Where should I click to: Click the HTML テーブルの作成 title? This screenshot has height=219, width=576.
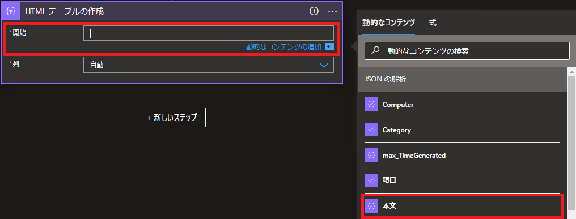tap(64, 12)
